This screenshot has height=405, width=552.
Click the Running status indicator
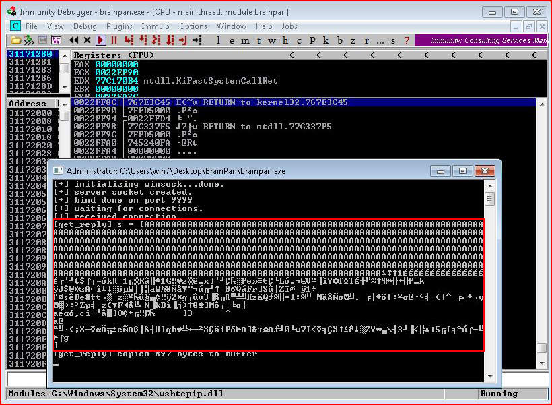click(x=499, y=394)
